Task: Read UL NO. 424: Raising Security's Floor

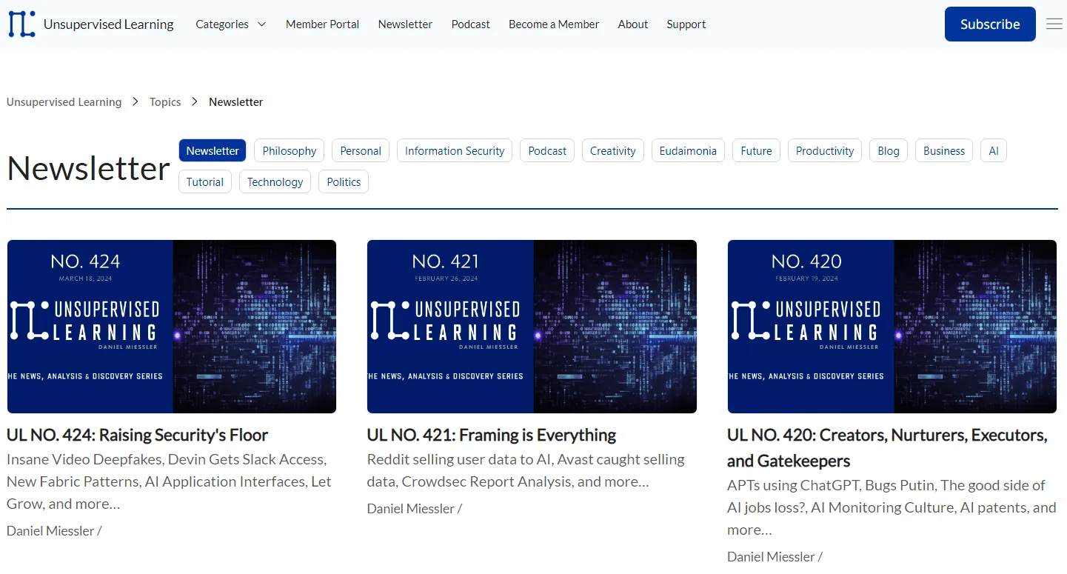Action: click(x=137, y=435)
